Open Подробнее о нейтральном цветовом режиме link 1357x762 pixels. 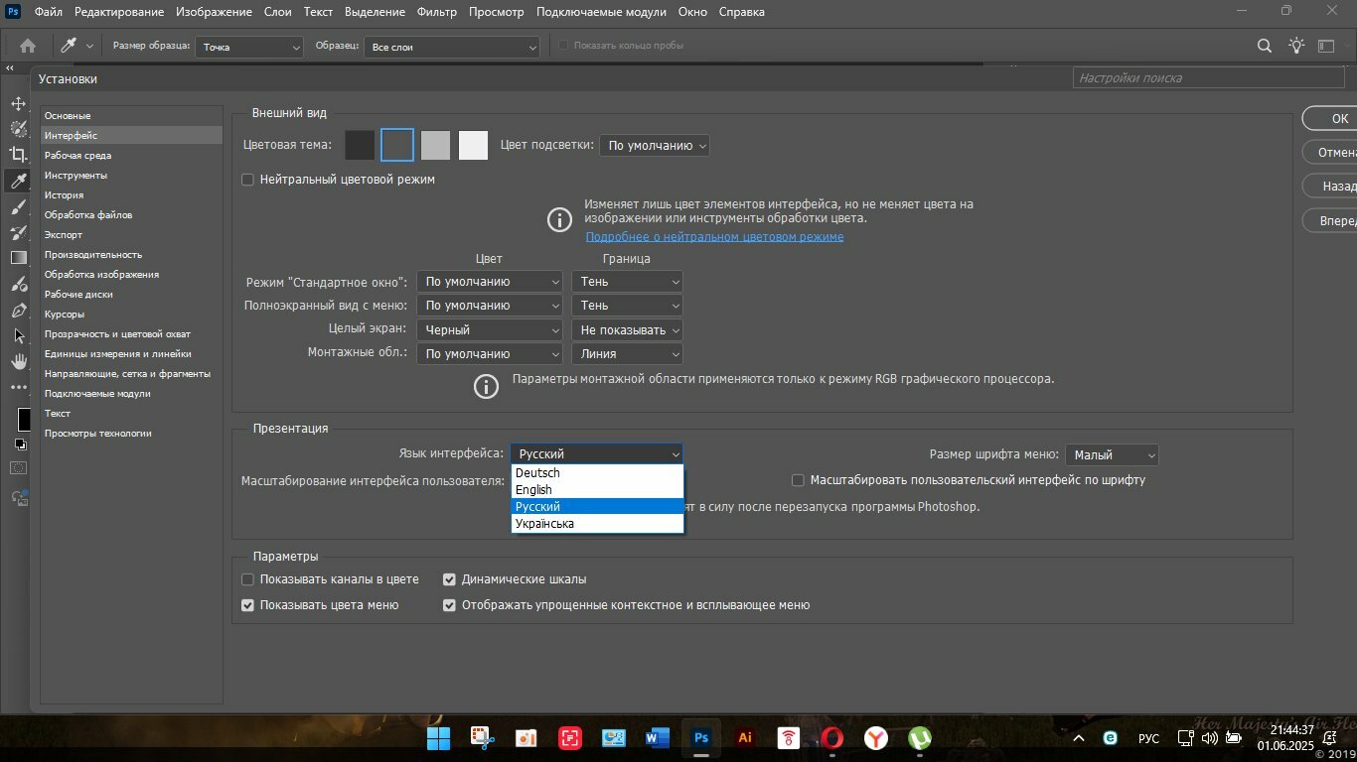click(x=714, y=237)
